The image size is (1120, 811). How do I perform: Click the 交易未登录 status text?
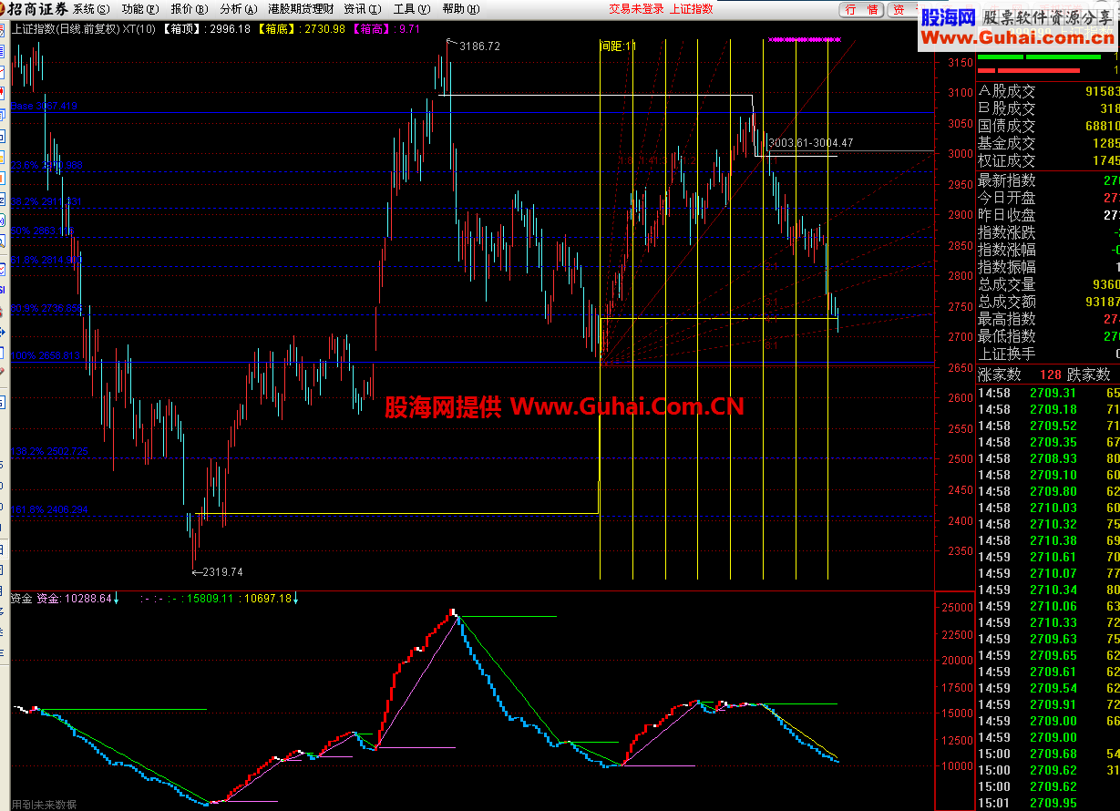point(636,9)
